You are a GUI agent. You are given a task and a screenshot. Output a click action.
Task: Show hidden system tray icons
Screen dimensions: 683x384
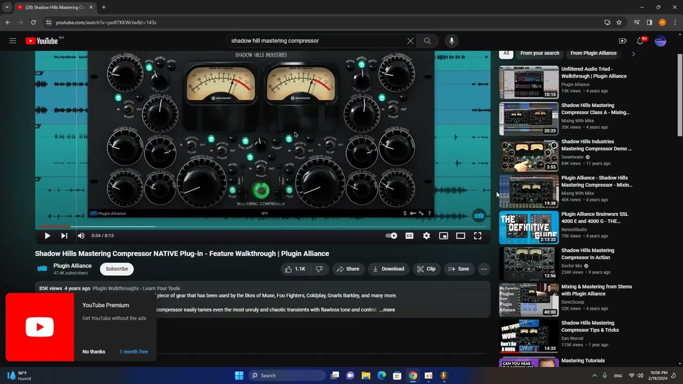click(594, 375)
